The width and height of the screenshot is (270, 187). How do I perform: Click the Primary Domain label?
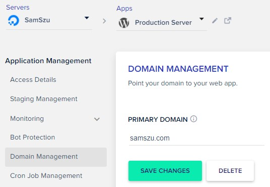coord(158,120)
